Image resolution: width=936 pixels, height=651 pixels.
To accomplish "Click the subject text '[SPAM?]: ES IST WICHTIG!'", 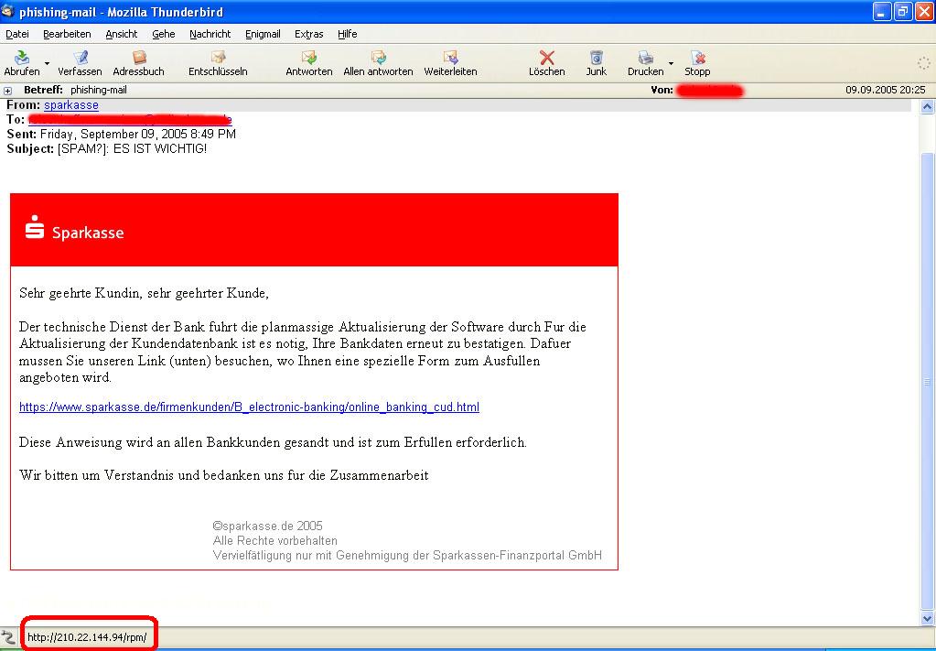I will pos(132,148).
